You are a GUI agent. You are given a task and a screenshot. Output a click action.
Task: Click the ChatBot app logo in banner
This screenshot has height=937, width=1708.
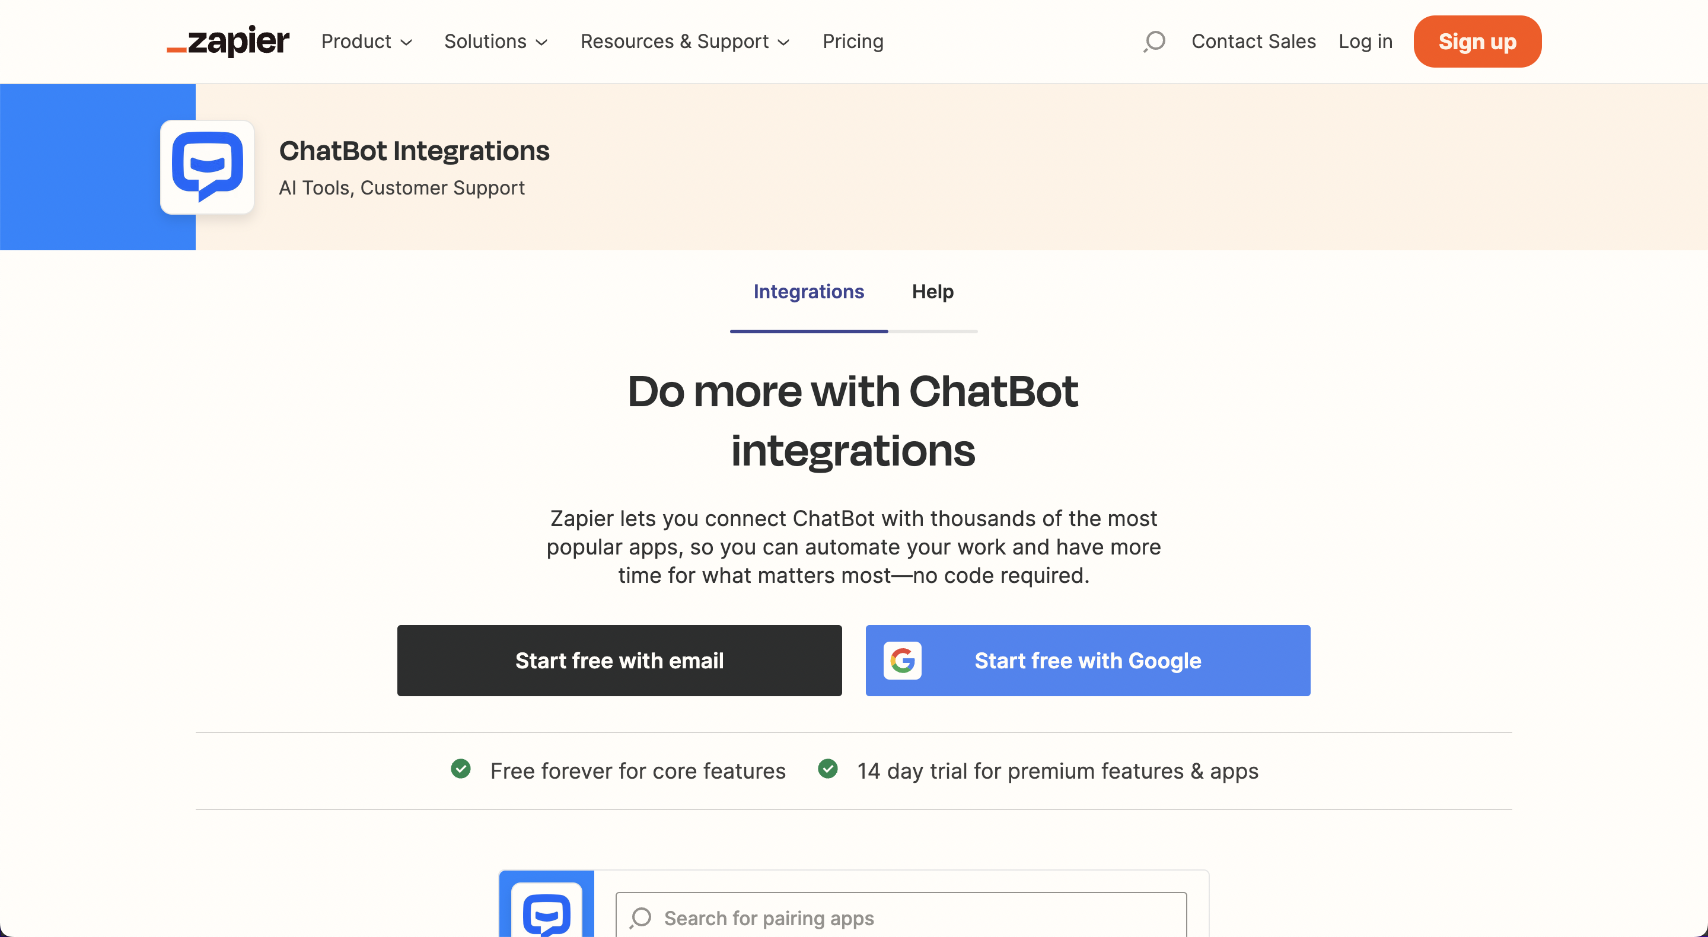[x=207, y=167]
